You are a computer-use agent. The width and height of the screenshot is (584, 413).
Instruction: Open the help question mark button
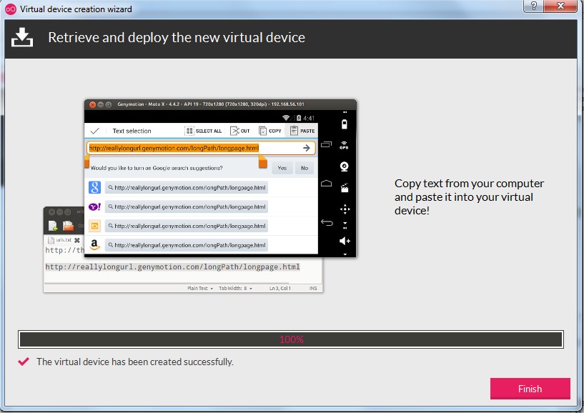[x=533, y=6]
